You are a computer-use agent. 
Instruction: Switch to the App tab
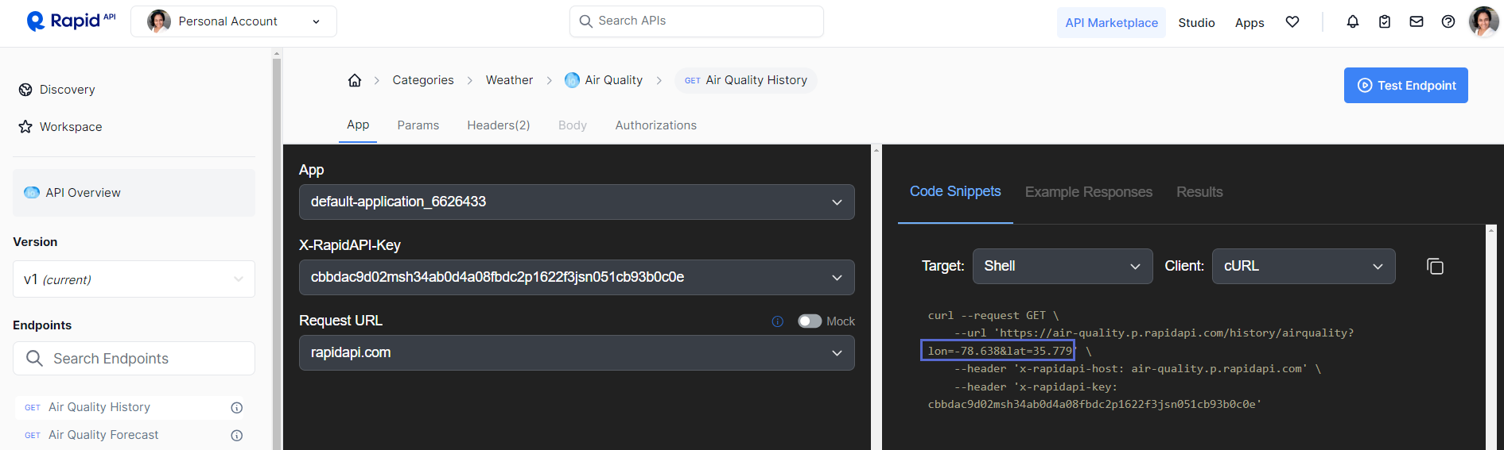click(x=358, y=125)
